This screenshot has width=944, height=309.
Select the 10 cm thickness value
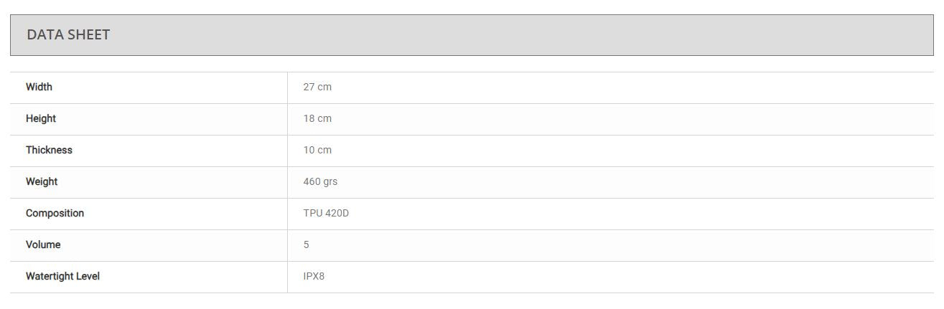coord(317,150)
